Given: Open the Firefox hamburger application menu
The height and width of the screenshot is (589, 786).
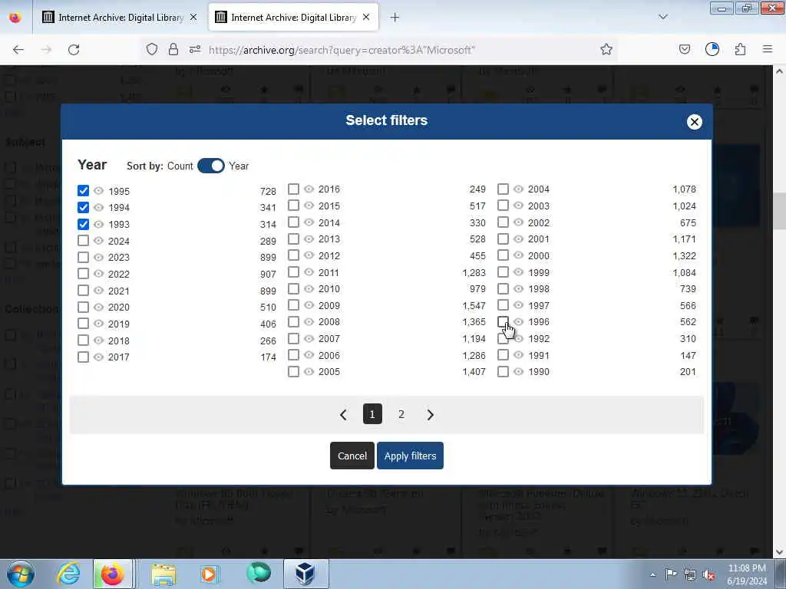Looking at the screenshot, I should click(768, 49).
